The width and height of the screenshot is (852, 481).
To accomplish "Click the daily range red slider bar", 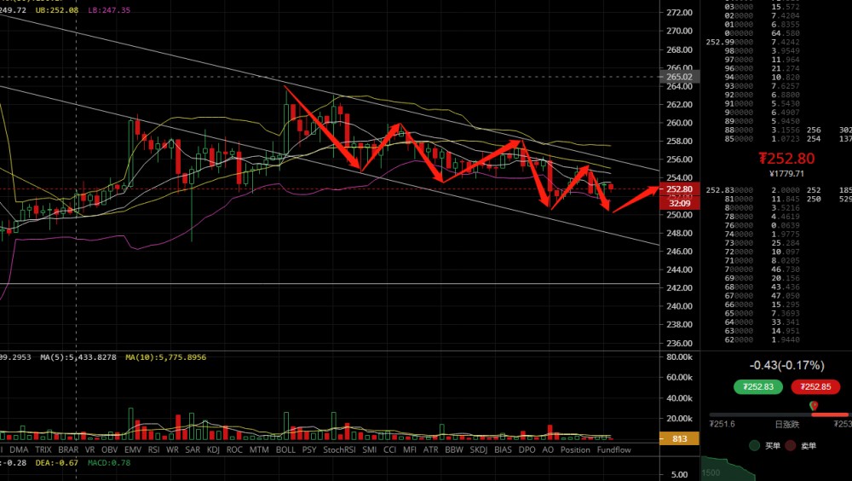I will pos(831,415).
